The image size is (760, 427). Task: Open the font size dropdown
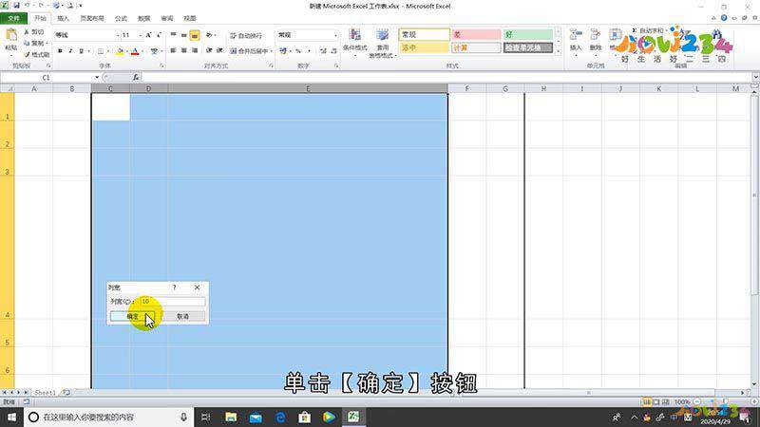pyautogui.click(x=140, y=35)
